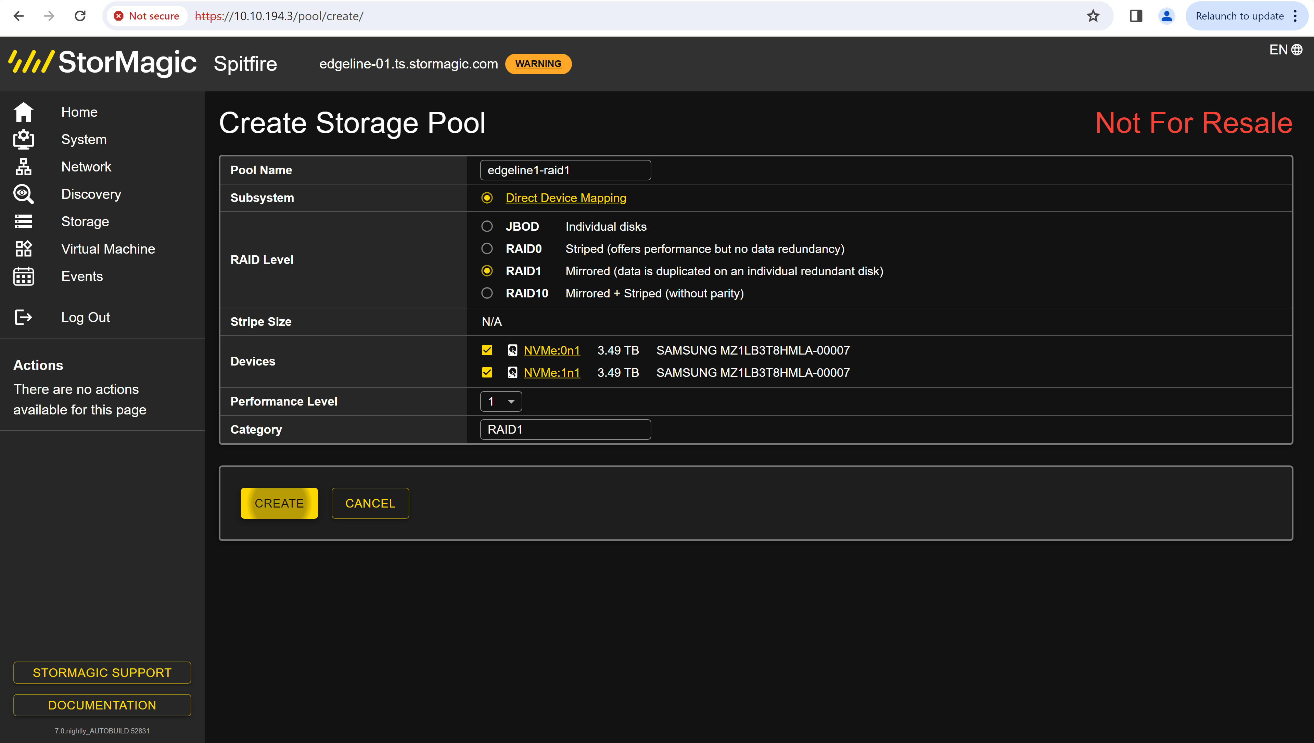Click the Stripe Size N/A value
1314x743 pixels.
click(492, 321)
